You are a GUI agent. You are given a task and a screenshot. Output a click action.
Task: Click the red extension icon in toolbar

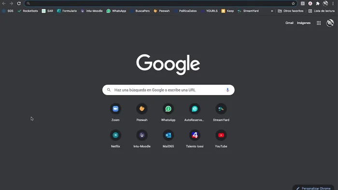coord(310,3)
